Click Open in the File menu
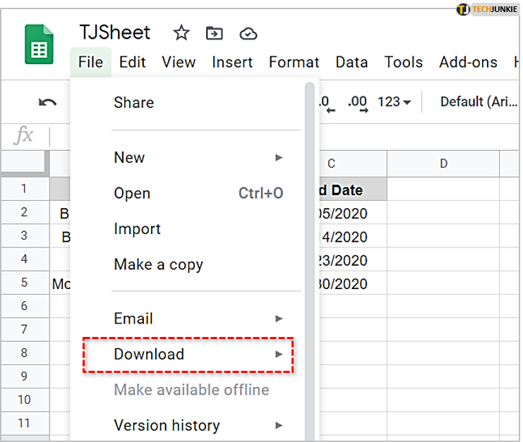523x442 pixels. pyautogui.click(x=132, y=193)
